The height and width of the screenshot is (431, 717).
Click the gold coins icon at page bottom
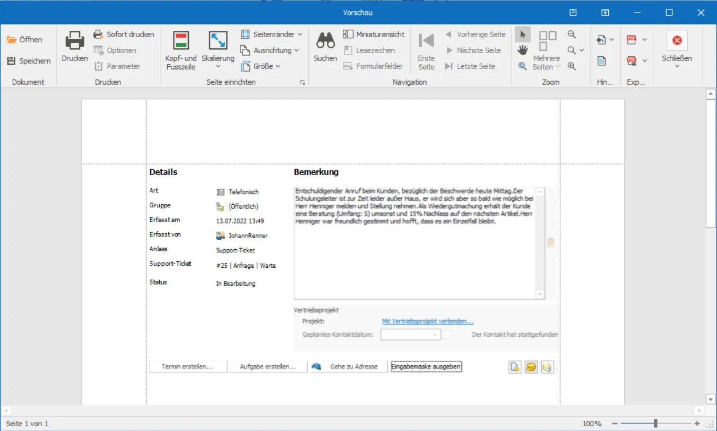[x=531, y=367]
